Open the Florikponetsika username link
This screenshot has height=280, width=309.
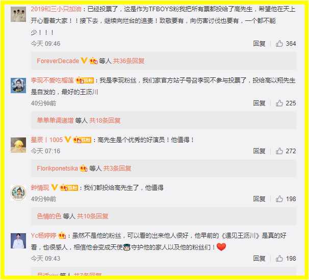pyautogui.click(x=57, y=169)
